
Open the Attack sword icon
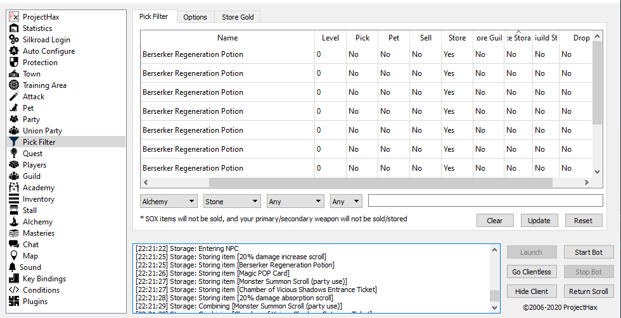click(x=14, y=97)
